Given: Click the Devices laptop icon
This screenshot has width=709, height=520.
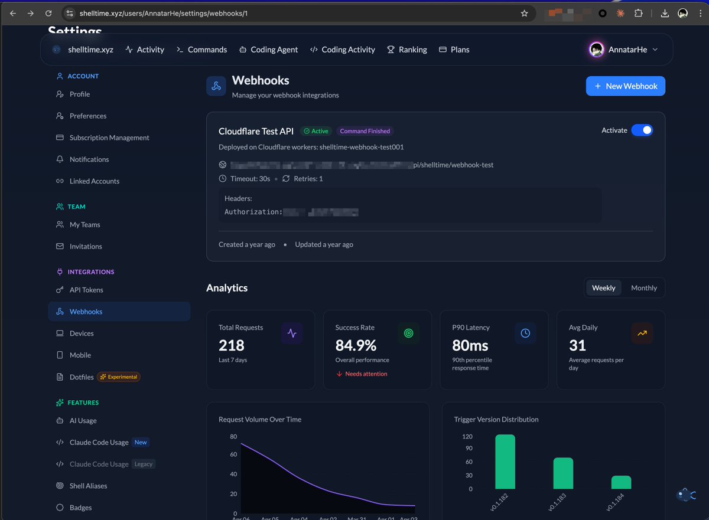Looking at the screenshot, I should (60, 333).
